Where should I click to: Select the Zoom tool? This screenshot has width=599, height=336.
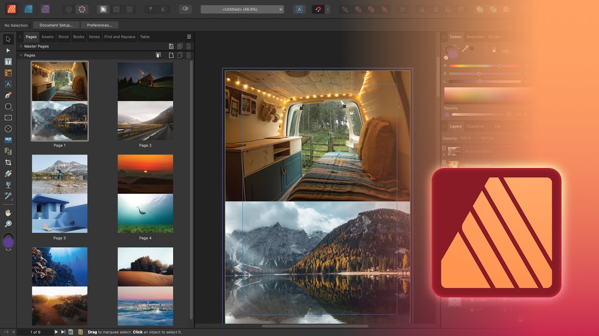coord(8,224)
